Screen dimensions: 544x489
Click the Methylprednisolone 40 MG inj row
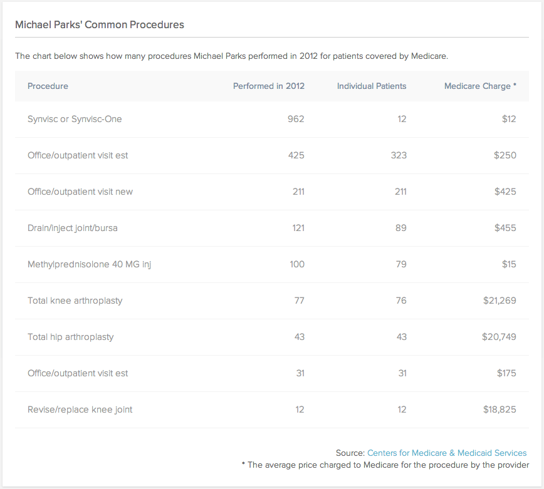90,264
